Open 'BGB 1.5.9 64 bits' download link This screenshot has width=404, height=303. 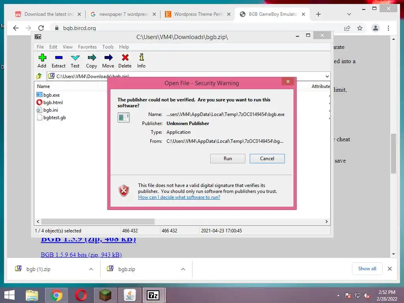pyautogui.click(x=81, y=254)
